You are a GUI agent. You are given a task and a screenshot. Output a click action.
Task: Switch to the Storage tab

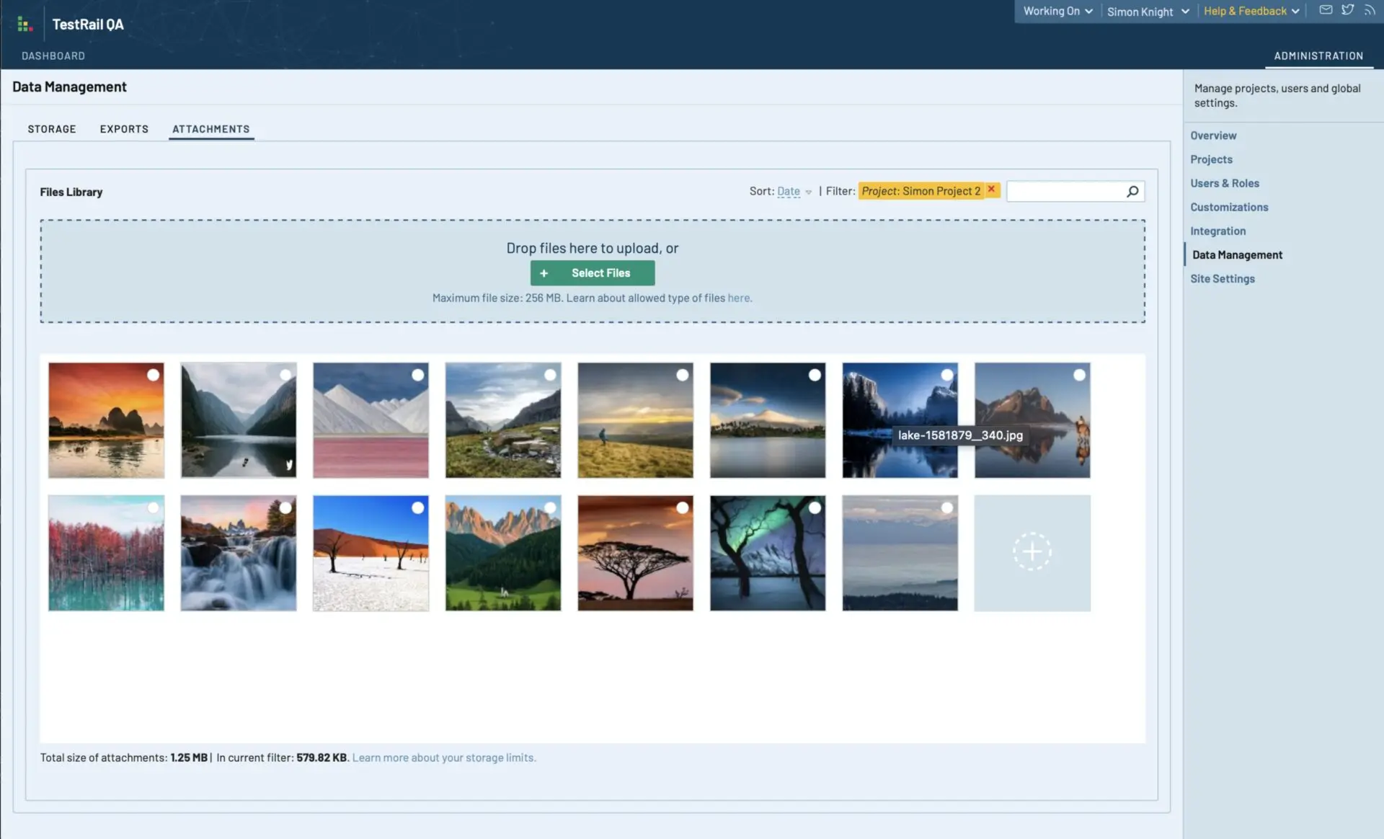pyautogui.click(x=52, y=129)
